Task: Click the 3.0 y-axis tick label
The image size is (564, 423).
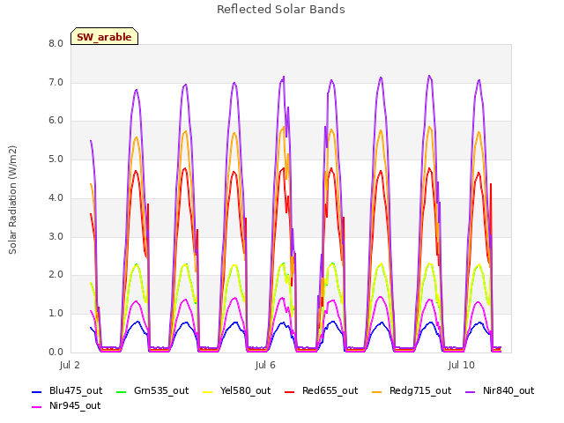Action: (x=56, y=237)
